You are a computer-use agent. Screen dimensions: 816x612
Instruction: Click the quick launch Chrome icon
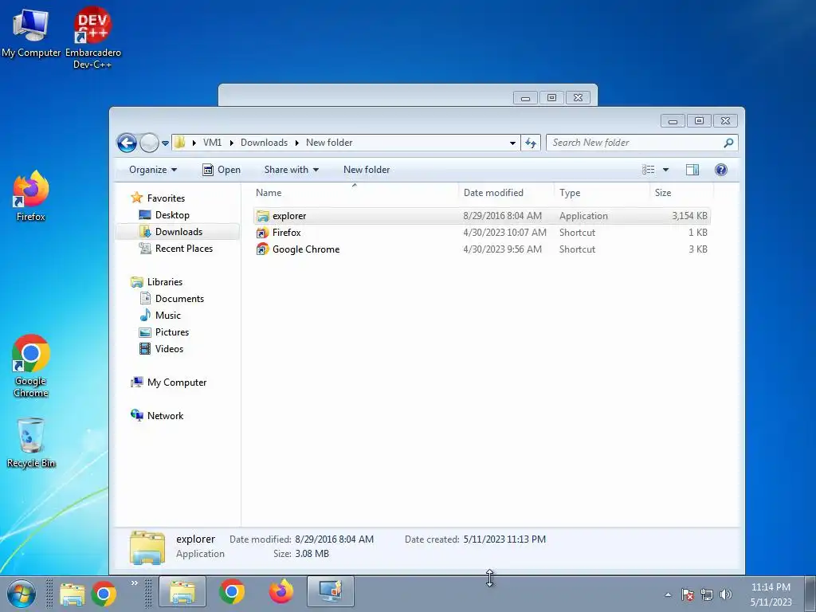click(104, 594)
